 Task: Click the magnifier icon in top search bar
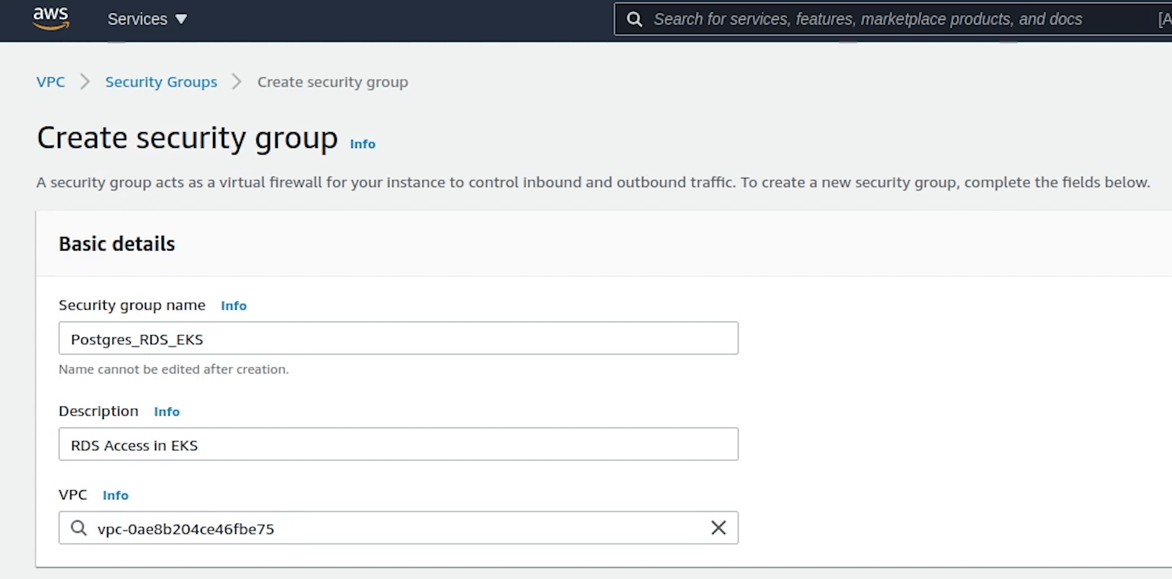pos(634,20)
